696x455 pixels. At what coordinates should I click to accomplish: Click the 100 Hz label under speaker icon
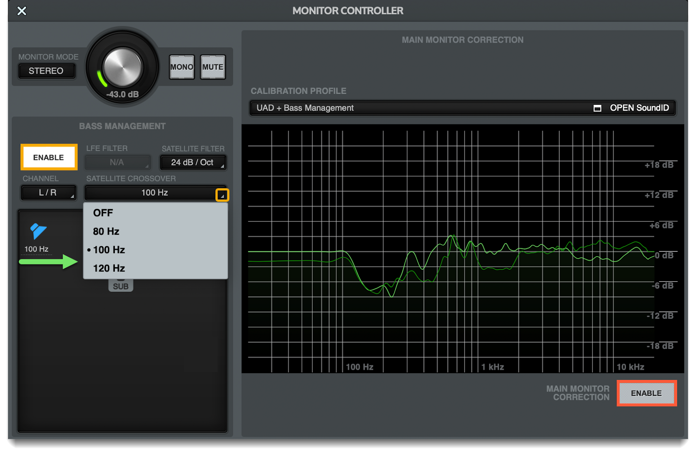tap(37, 249)
